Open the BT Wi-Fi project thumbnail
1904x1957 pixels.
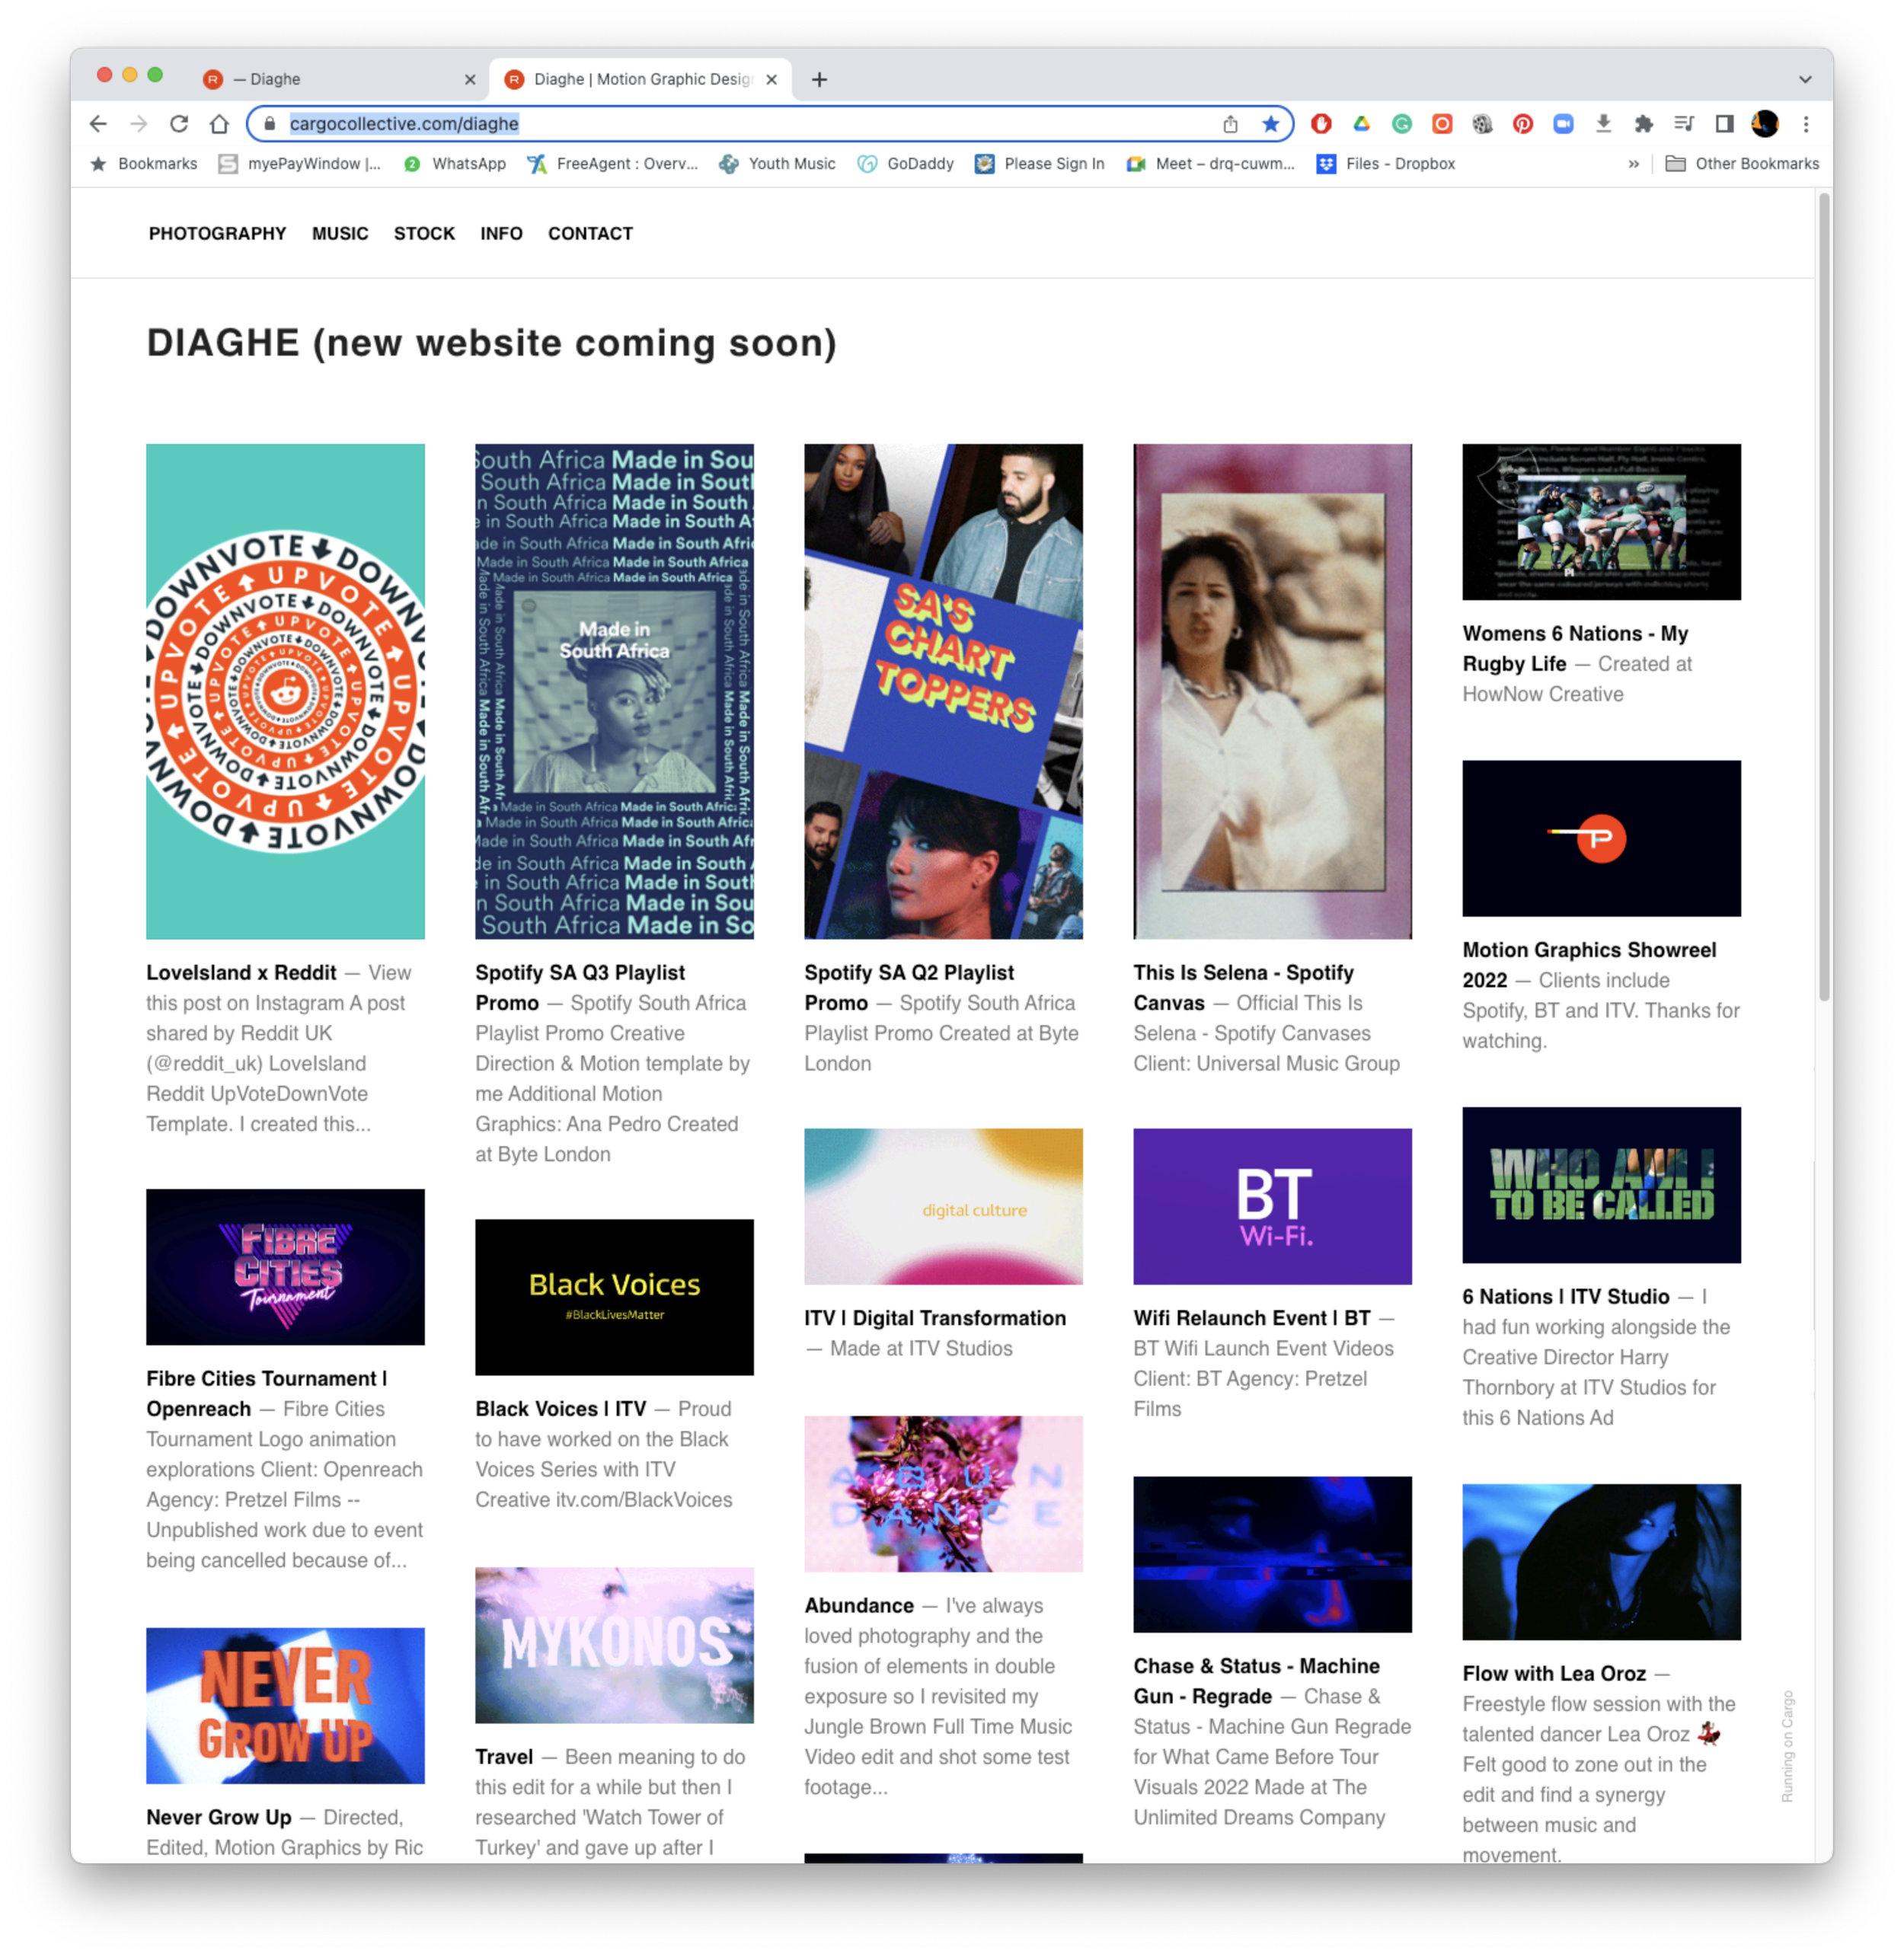coord(1272,1206)
